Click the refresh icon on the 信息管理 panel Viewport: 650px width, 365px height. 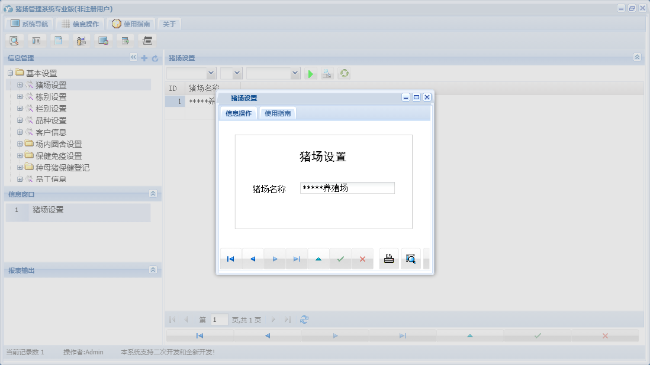[155, 57]
